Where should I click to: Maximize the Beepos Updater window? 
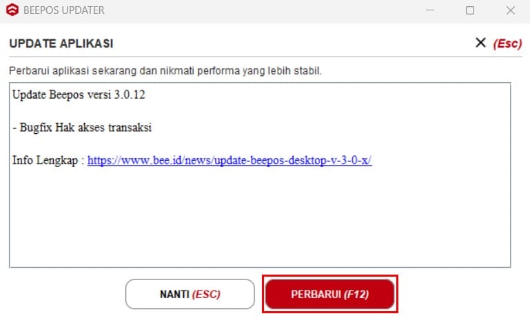tap(470, 10)
